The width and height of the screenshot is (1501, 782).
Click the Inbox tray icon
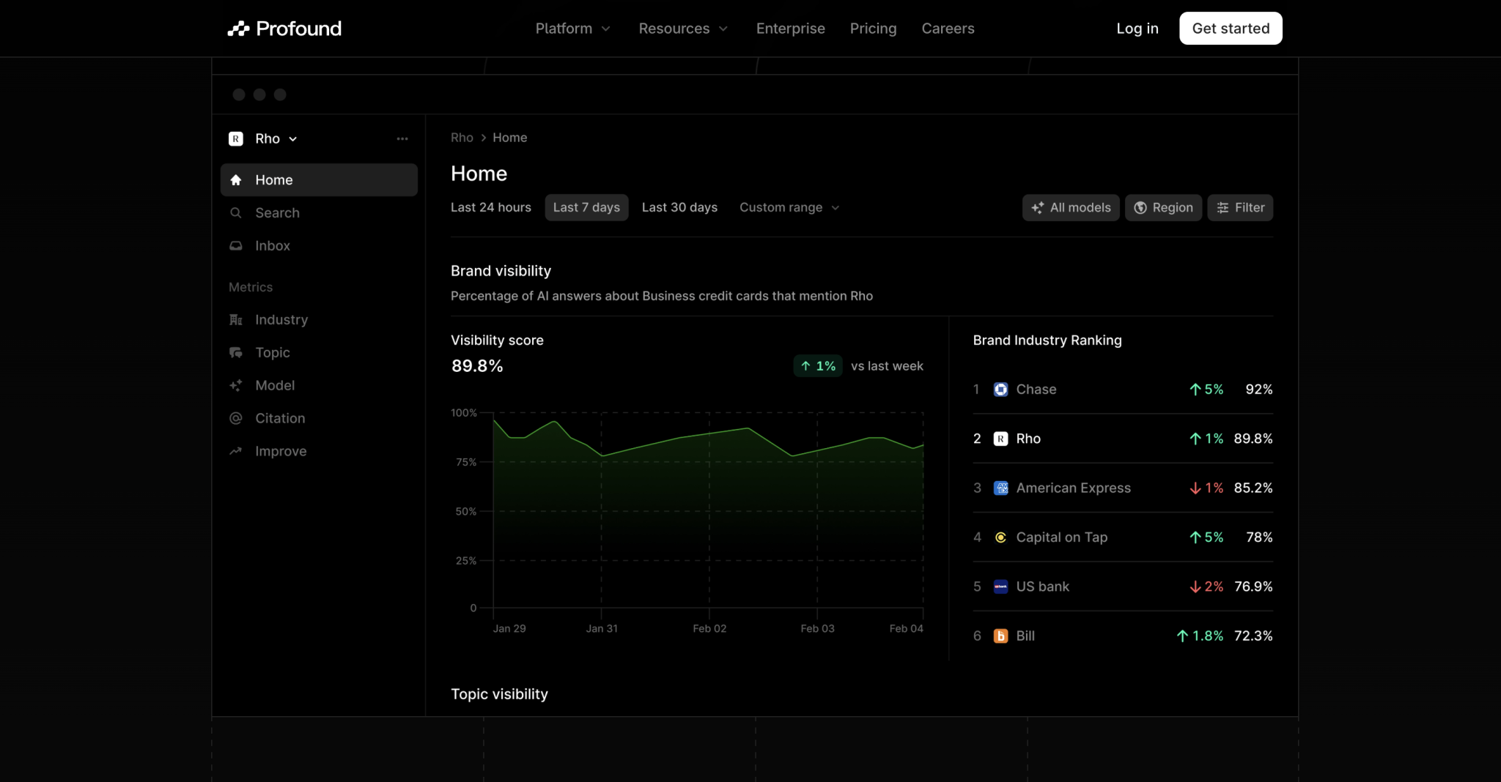(x=236, y=246)
